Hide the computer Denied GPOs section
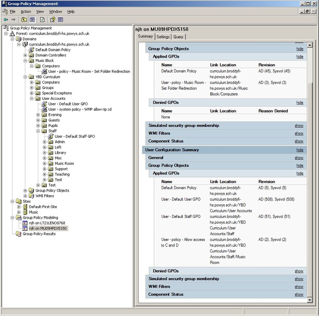 coord(300,103)
